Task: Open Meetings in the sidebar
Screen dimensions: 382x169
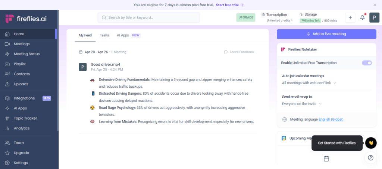Action: click(x=28, y=44)
